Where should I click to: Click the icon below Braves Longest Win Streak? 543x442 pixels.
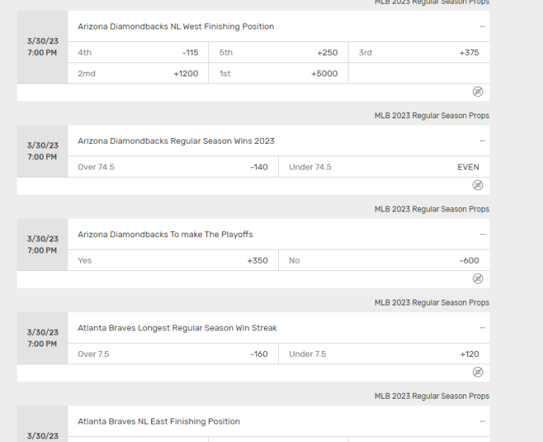point(478,372)
